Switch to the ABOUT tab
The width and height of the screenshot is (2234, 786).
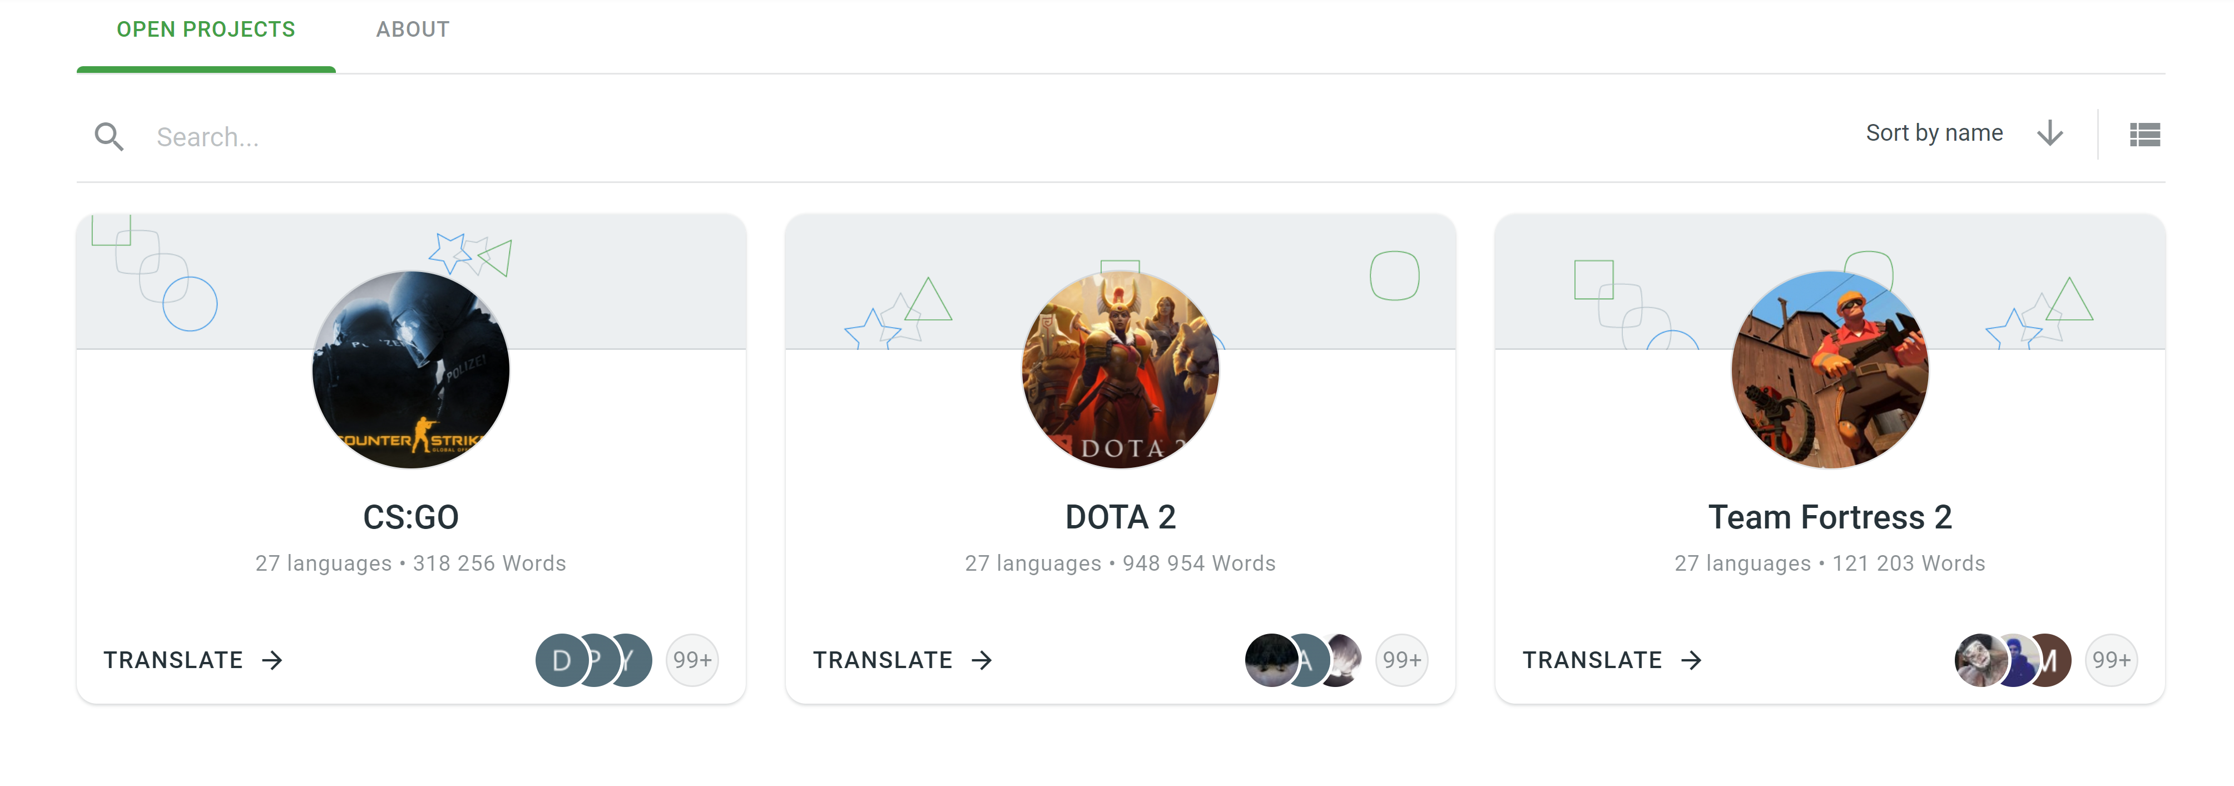coord(413,28)
